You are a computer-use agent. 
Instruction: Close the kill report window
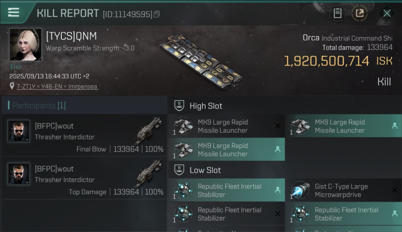[x=387, y=13]
